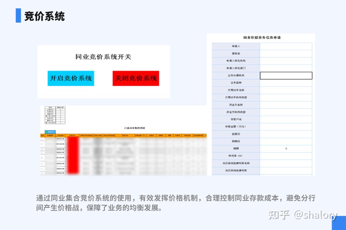Viewport: 346px width, 230px height.
Task: Click the 资金方名称 input field
Action: 286,105
